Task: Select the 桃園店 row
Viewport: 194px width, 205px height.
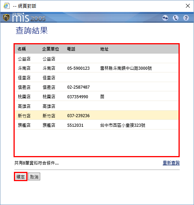Action: click(97, 96)
